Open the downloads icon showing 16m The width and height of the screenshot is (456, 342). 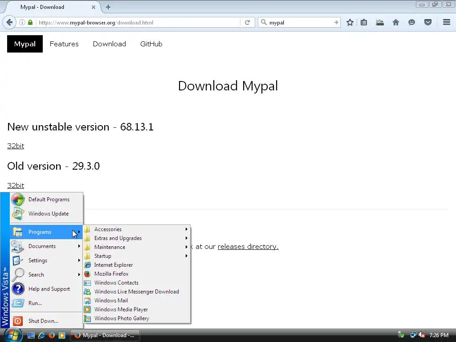379,22
